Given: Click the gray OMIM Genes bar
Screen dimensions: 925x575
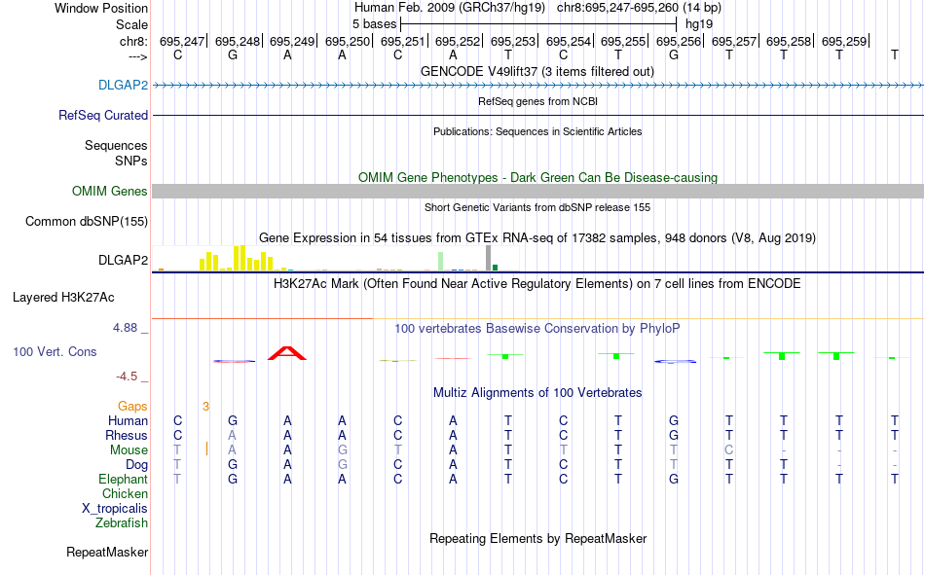Looking at the screenshot, I should click(538, 191).
